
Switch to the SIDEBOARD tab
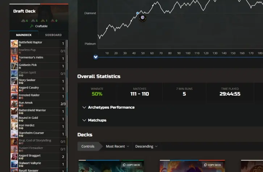53,35
